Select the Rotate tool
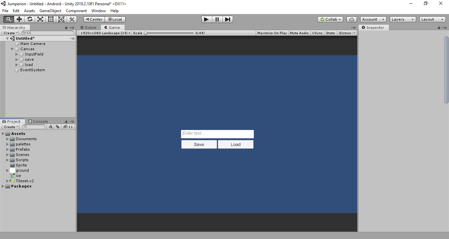This screenshot has width=449, height=239. pyautogui.click(x=30, y=19)
